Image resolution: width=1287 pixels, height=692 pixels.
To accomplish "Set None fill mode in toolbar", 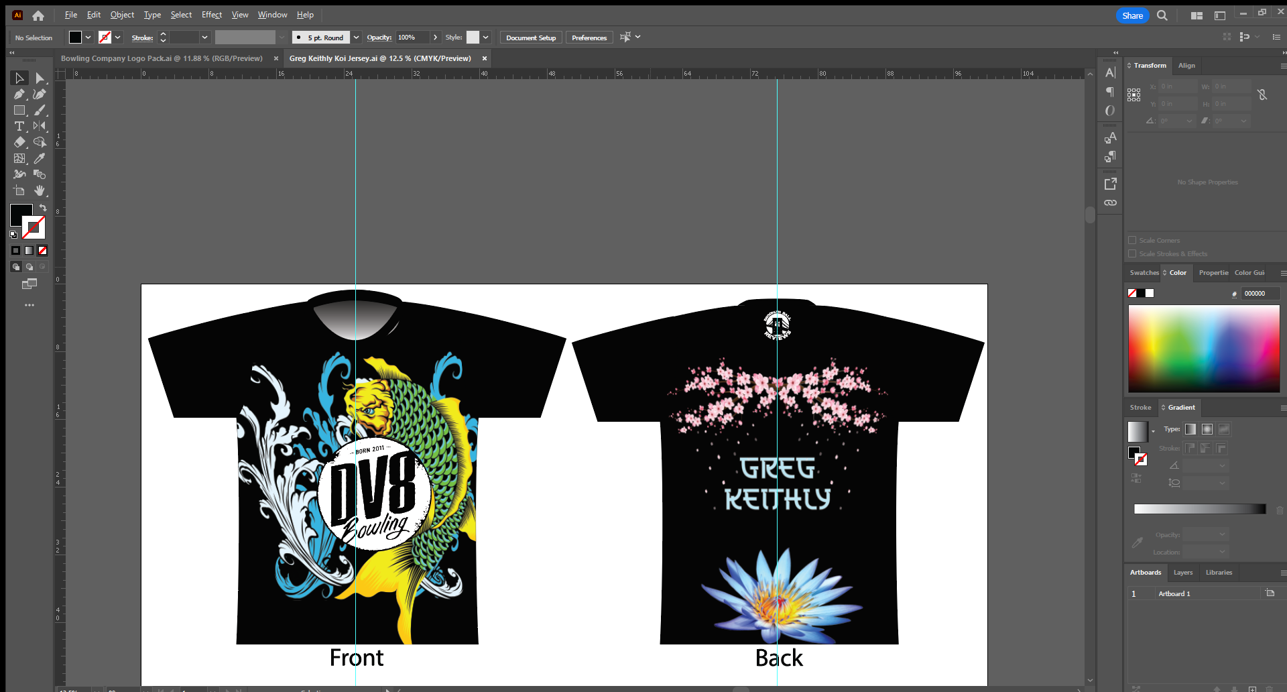I will [x=42, y=251].
